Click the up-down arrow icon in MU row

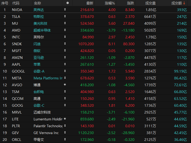(x=65, y=23)
